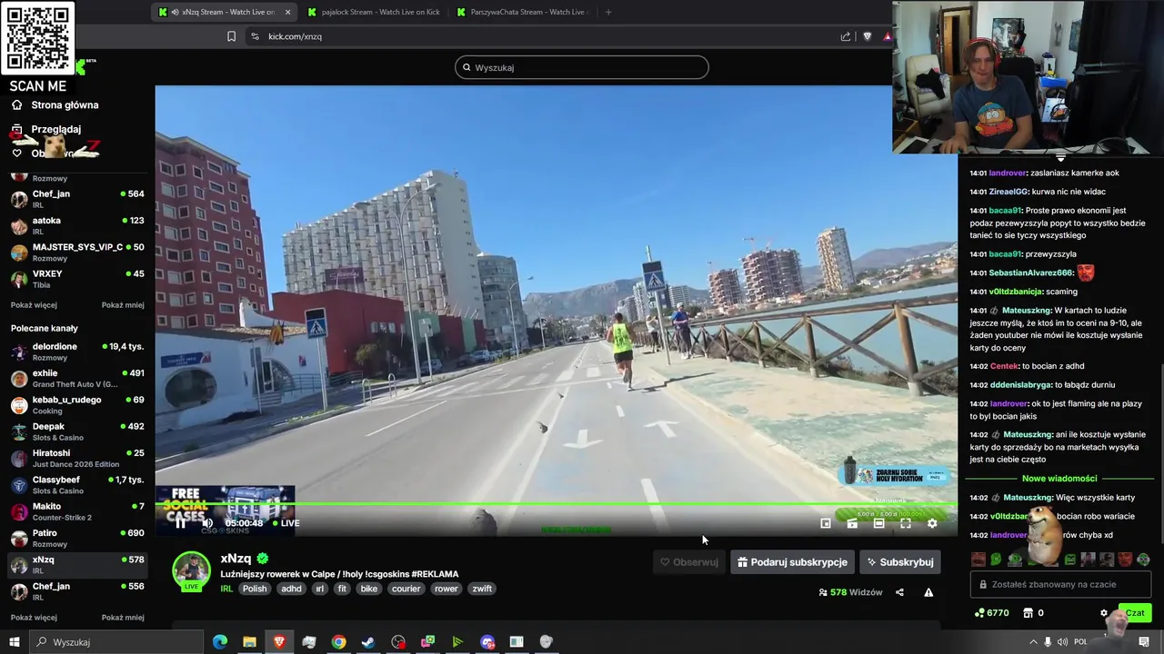Open chat settings gear near Czat button
1164x654 pixels.
coord(1104,613)
